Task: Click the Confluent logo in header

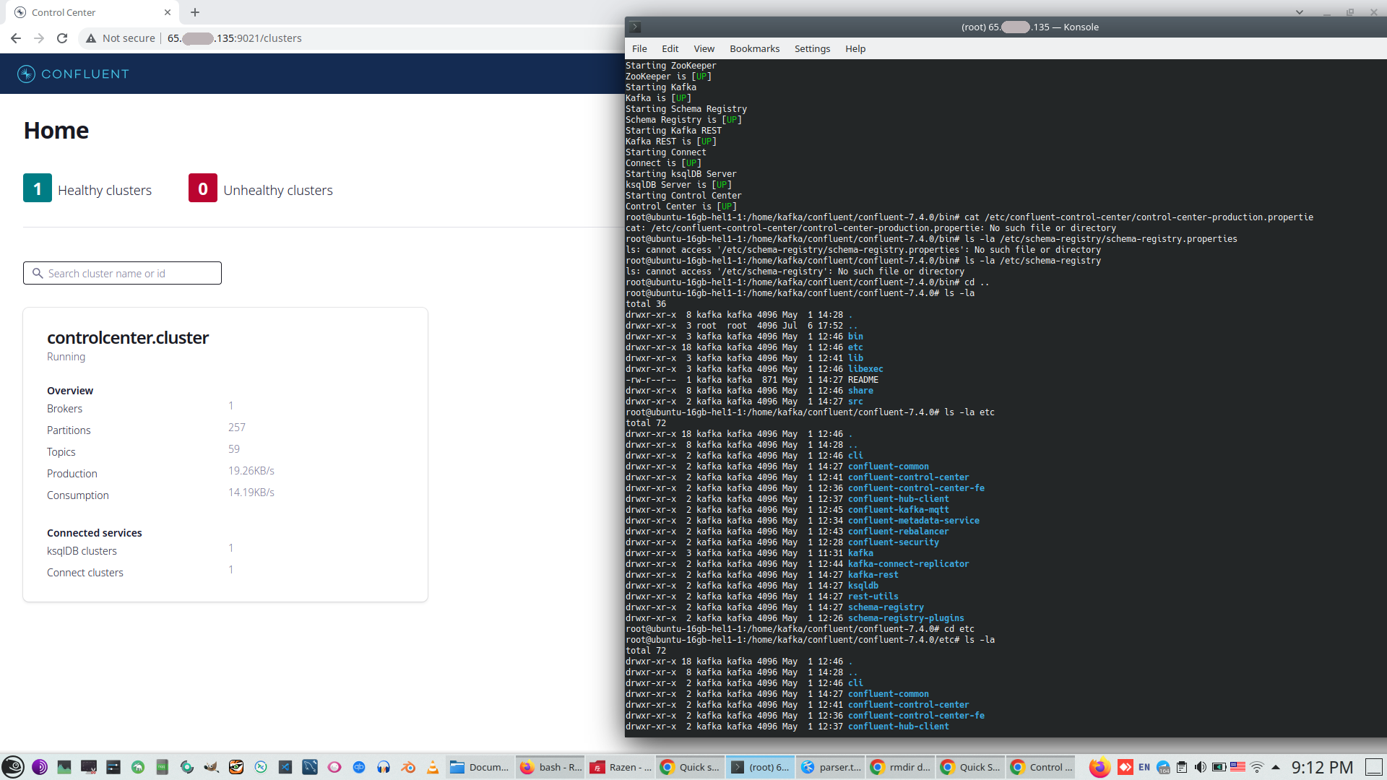Action: click(x=73, y=74)
